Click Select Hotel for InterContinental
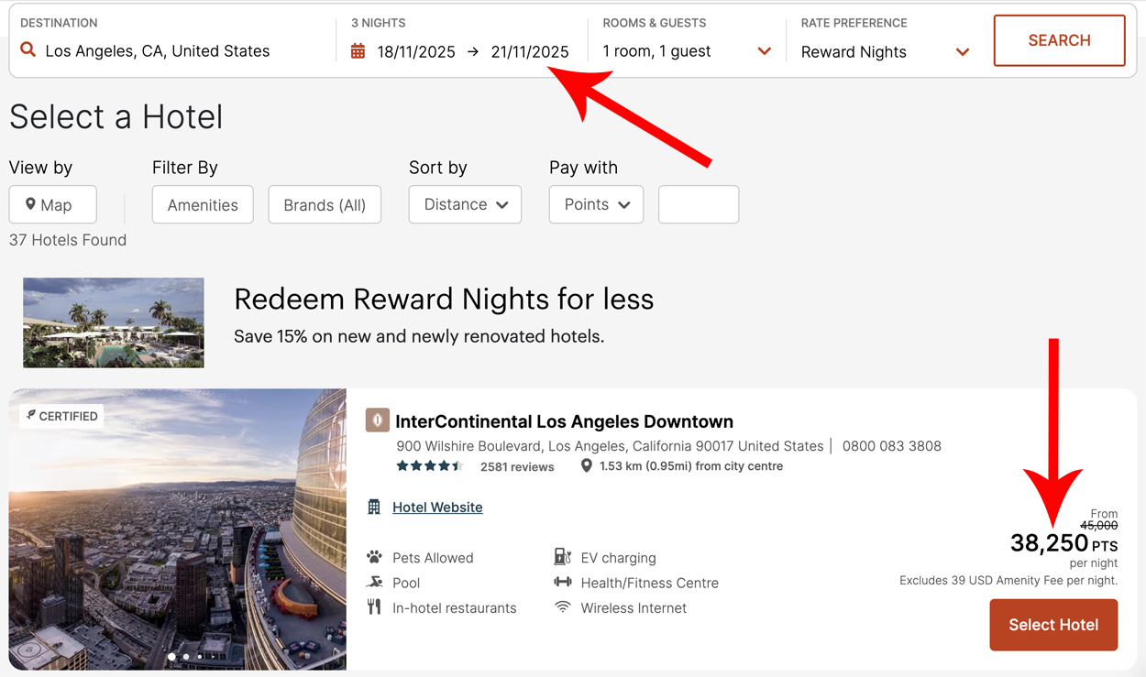 click(1053, 625)
